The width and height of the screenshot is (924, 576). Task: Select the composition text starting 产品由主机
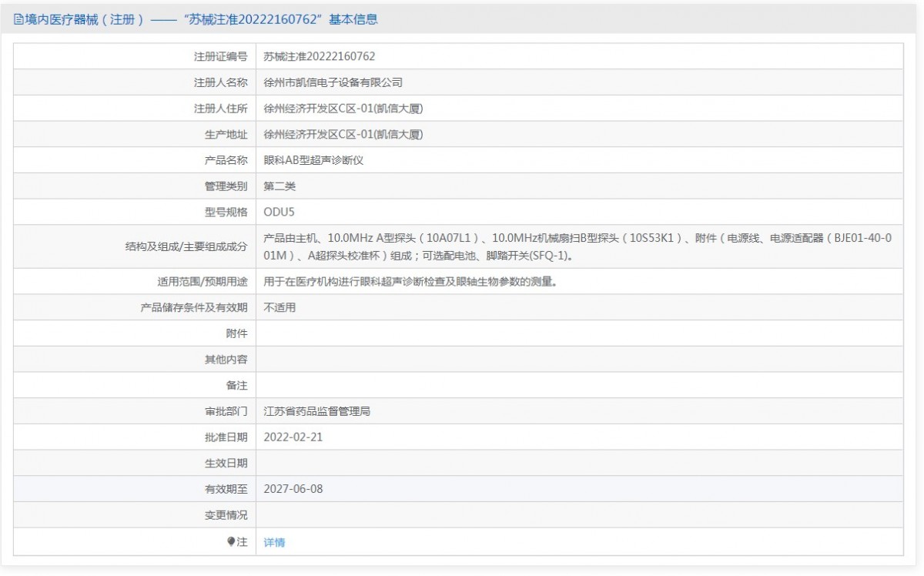pyautogui.click(x=577, y=246)
